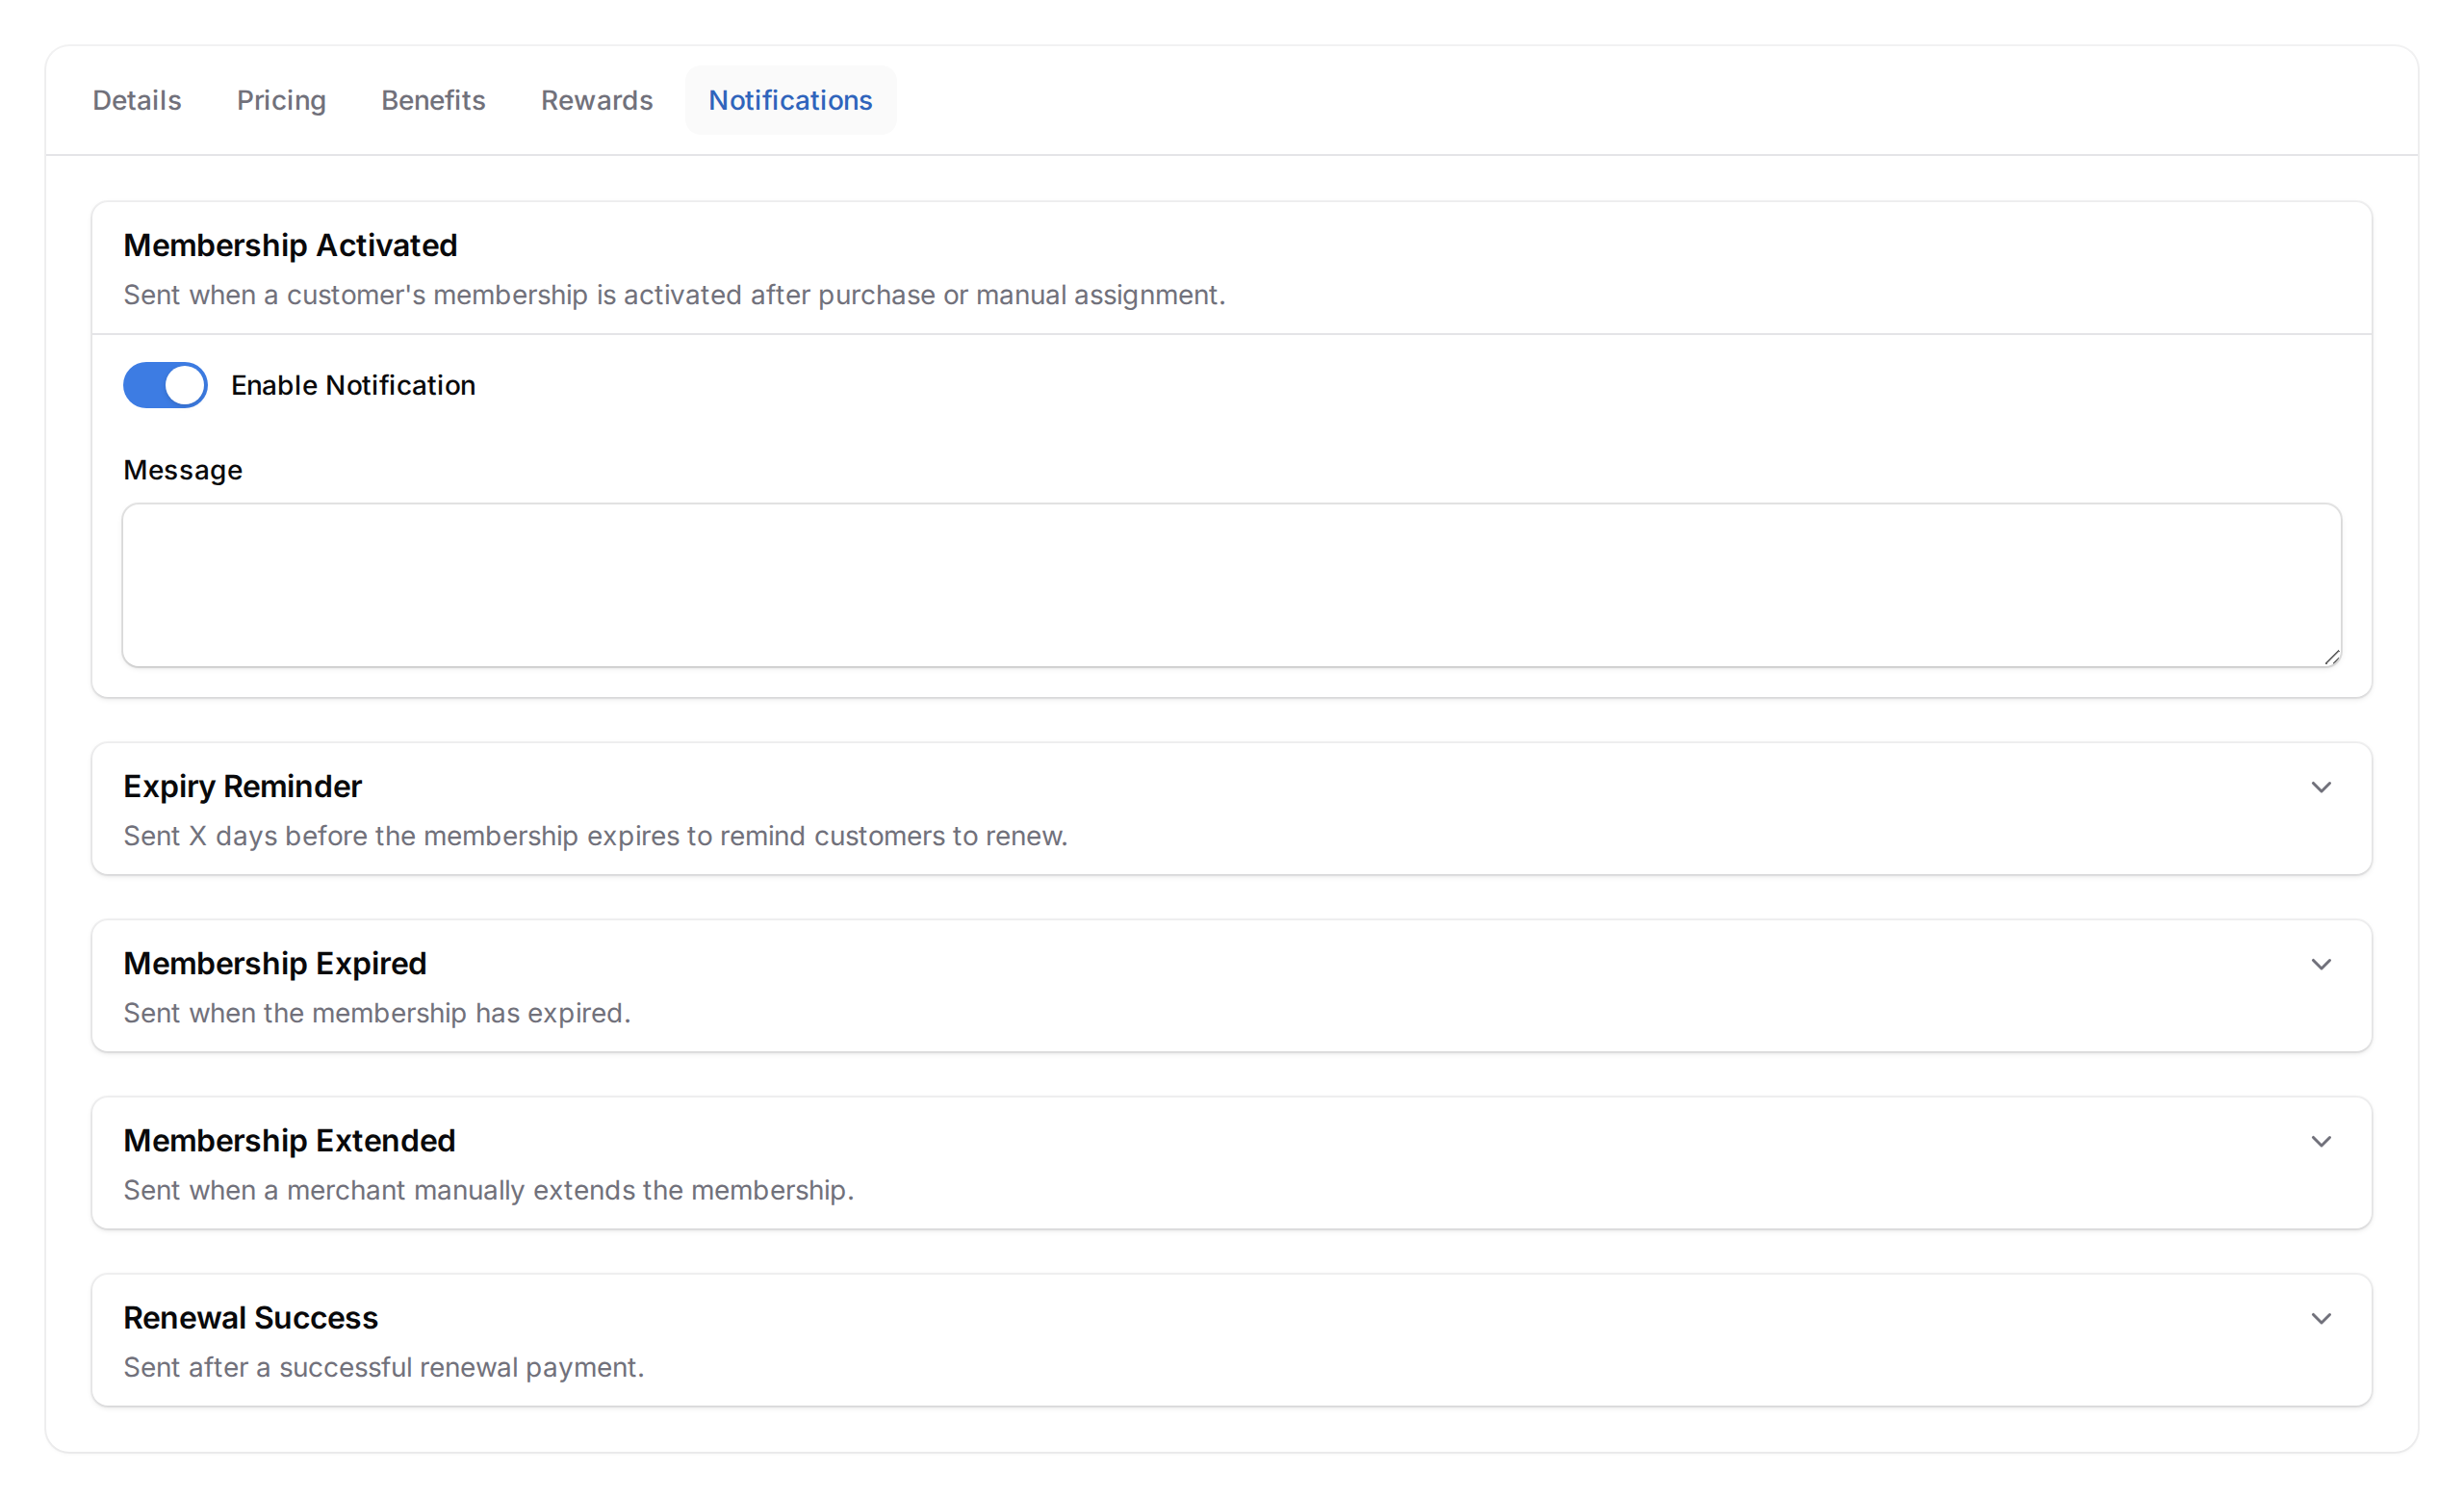Click into the Message text area
2464x1498 pixels.
pos(1231,585)
